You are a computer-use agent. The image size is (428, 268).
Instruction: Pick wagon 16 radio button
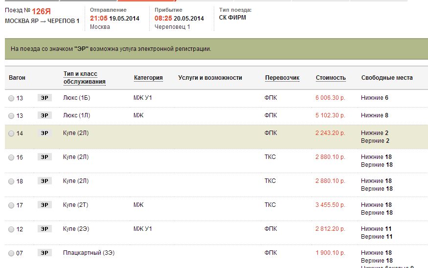pos(11,157)
